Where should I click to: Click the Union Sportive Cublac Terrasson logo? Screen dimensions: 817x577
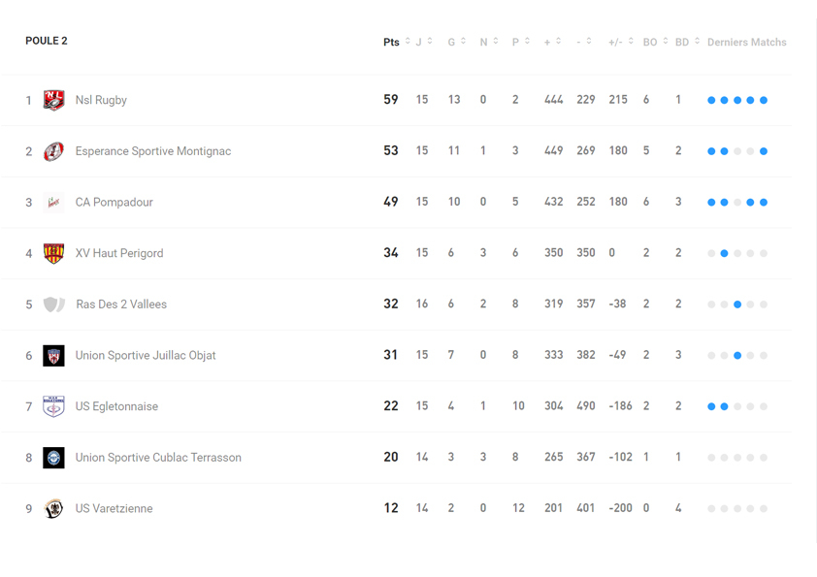(54, 458)
